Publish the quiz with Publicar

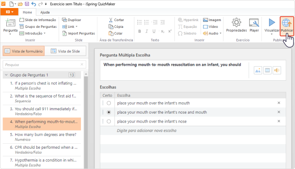click(287, 26)
